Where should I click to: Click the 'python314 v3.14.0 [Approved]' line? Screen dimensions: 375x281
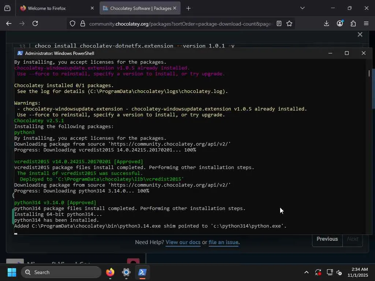pyautogui.click(x=55, y=203)
